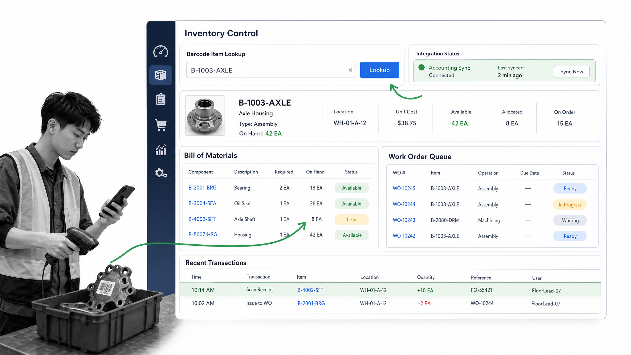The width and height of the screenshot is (631, 355).
Task: Open the shopping cart purchasing icon
Action: 161,125
